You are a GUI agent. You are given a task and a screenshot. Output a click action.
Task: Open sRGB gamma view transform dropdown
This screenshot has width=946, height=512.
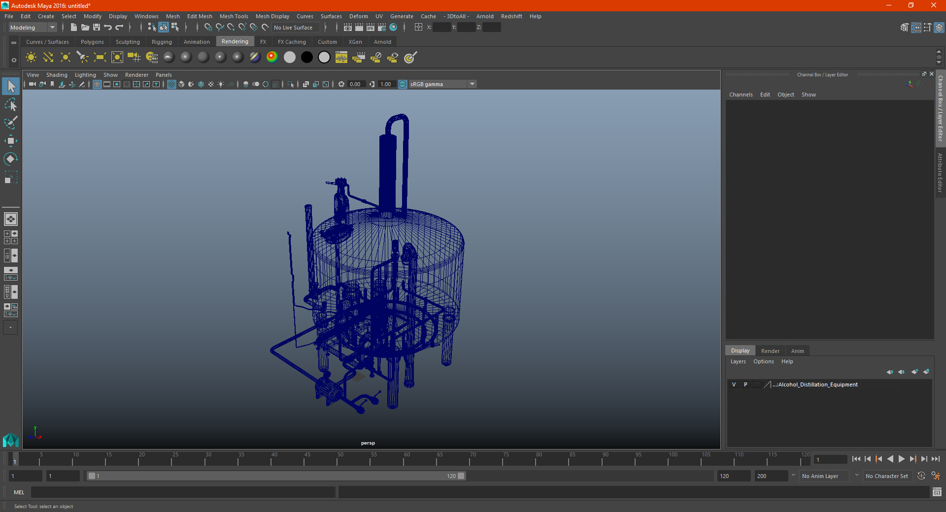(442, 84)
